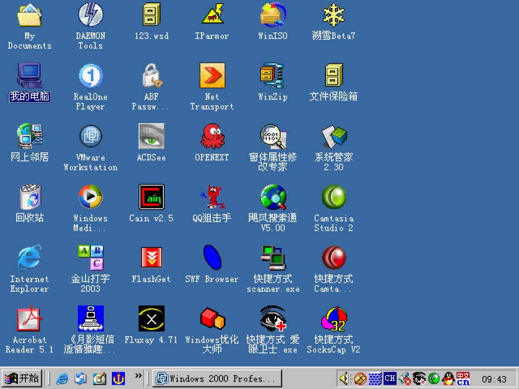Launch Cain v2.5 from the desktop
The height and width of the screenshot is (389, 519).
[x=151, y=197]
